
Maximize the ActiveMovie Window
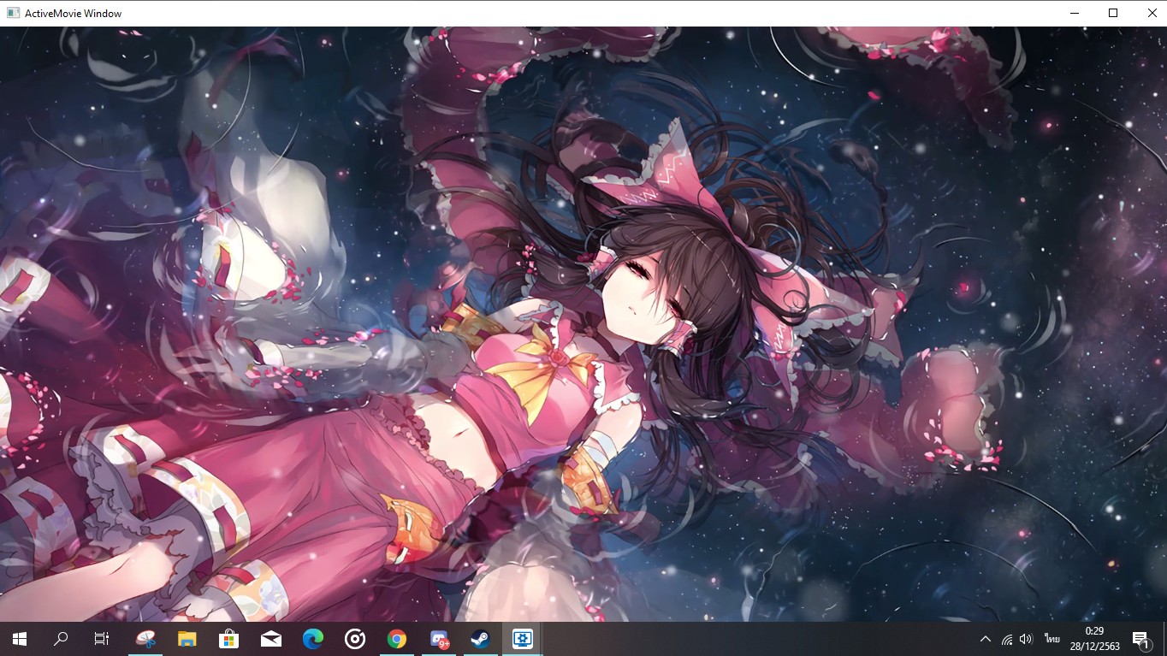coord(1113,13)
